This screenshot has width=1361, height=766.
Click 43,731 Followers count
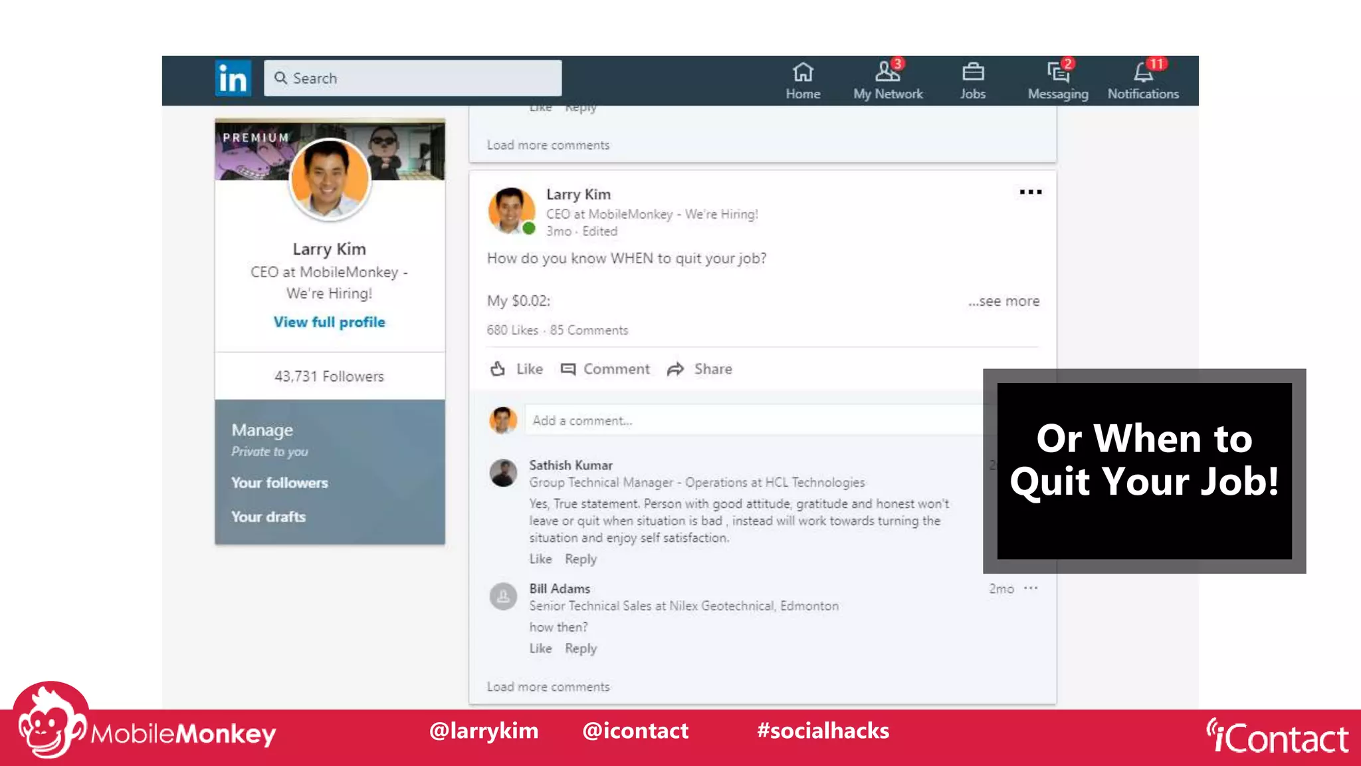coord(330,376)
